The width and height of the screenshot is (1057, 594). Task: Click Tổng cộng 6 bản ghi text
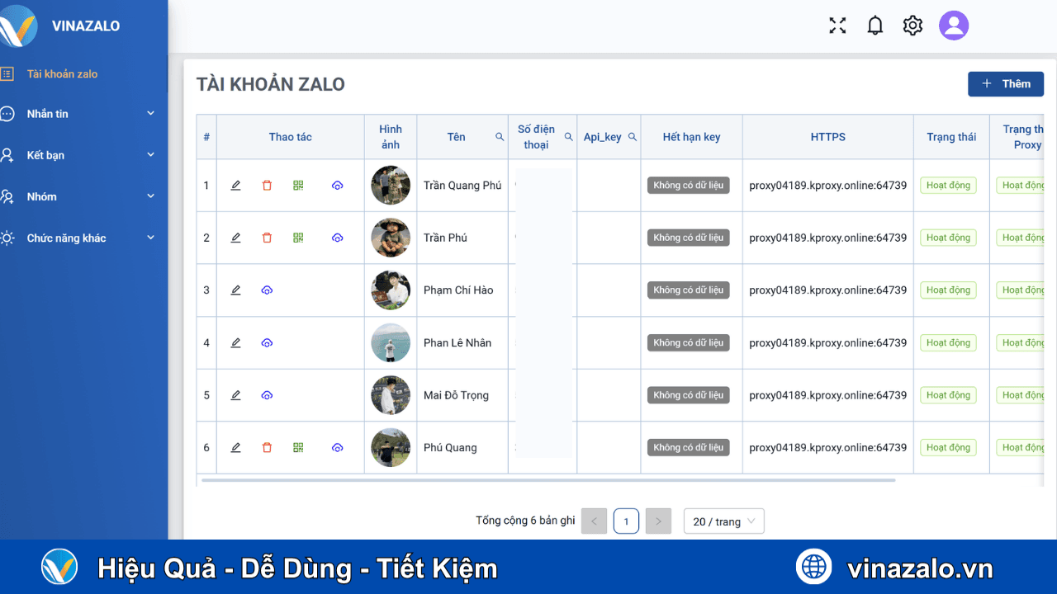pos(525,521)
